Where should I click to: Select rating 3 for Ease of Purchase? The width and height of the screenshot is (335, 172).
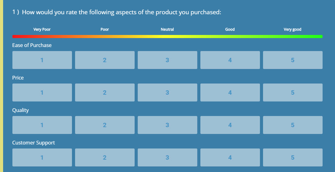click(x=167, y=60)
